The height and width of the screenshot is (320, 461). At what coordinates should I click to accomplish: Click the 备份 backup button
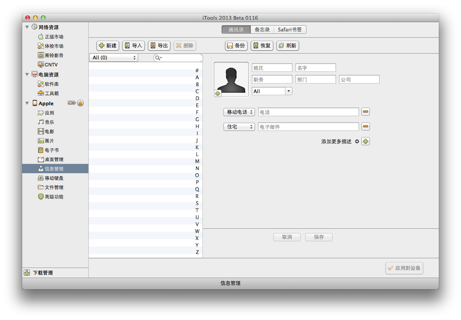tap(236, 45)
